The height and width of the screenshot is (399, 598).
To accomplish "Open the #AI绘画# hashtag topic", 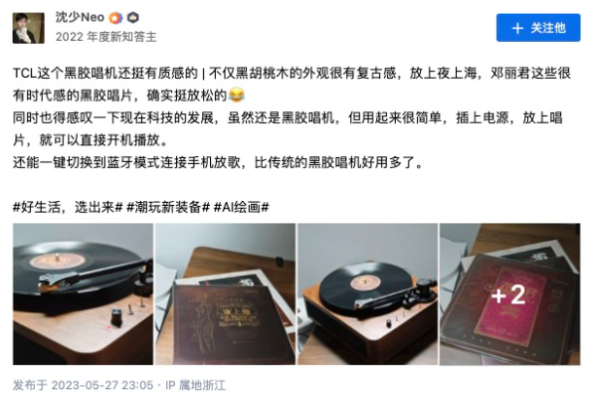I will 242,207.
